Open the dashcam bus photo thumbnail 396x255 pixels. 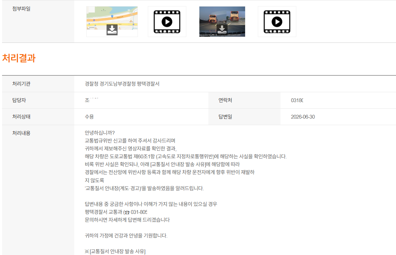tap(222, 22)
